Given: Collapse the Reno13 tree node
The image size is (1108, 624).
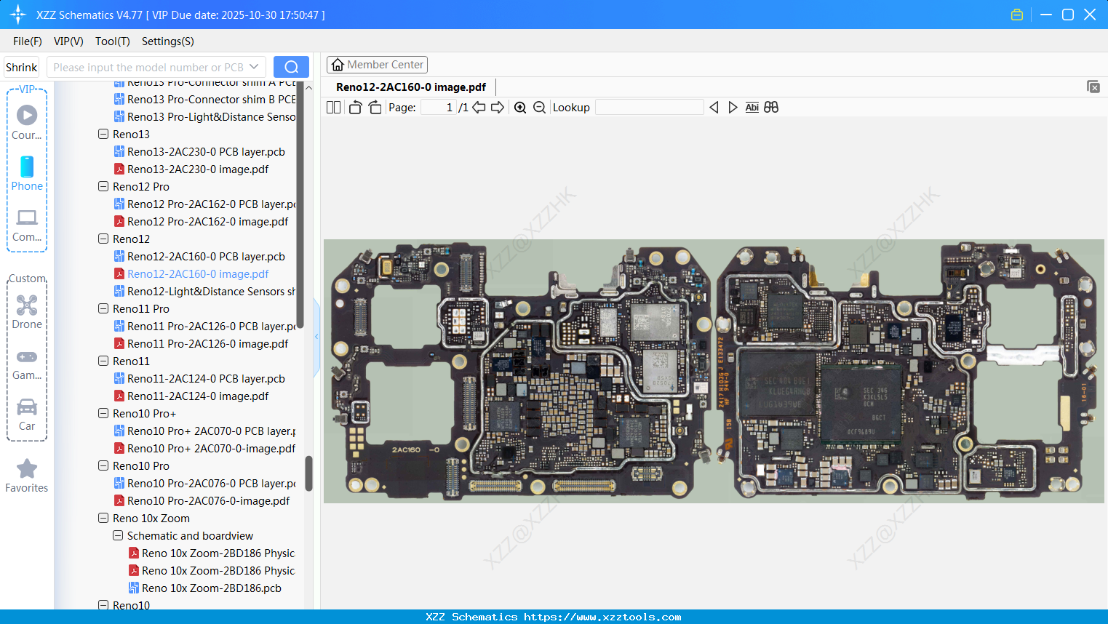Looking at the screenshot, I should click(x=103, y=134).
